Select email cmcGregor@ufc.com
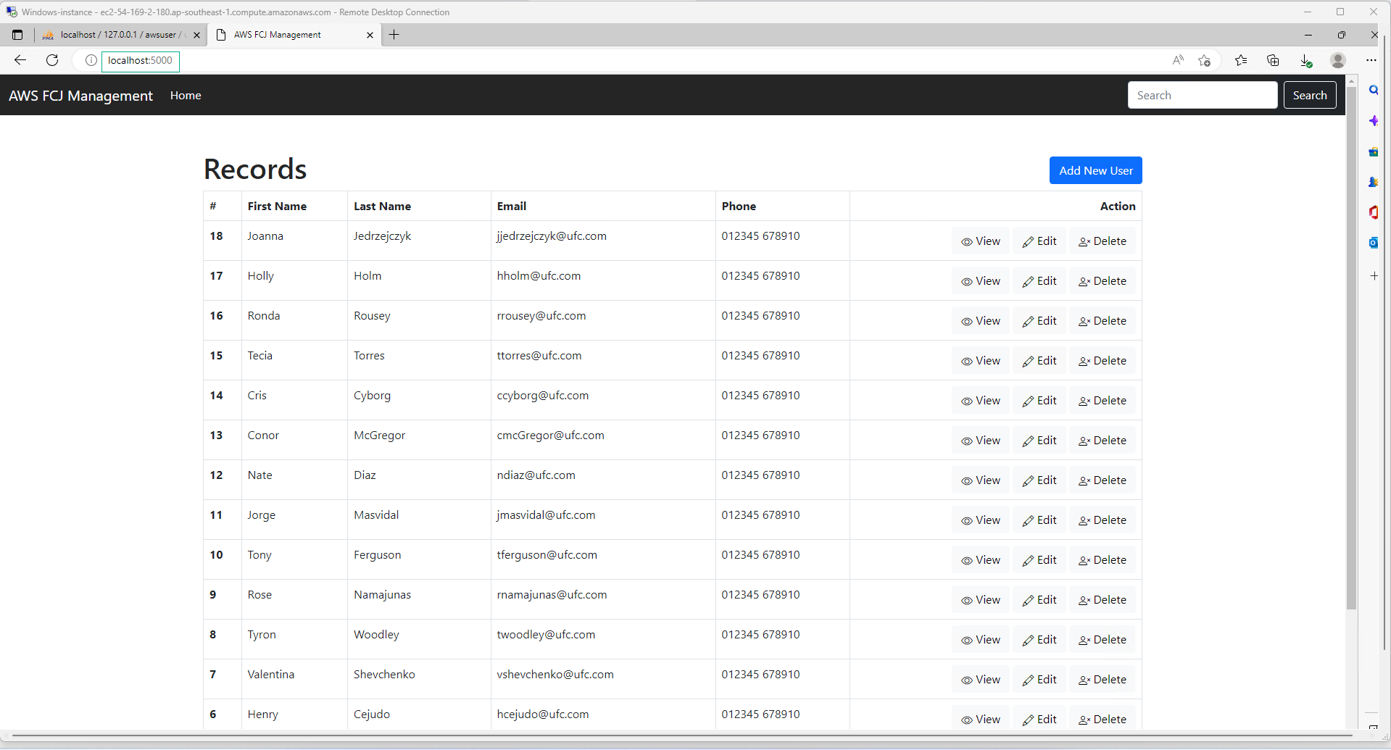The height and width of the screenshot is (750, 1391). click(x=550, y=436)
